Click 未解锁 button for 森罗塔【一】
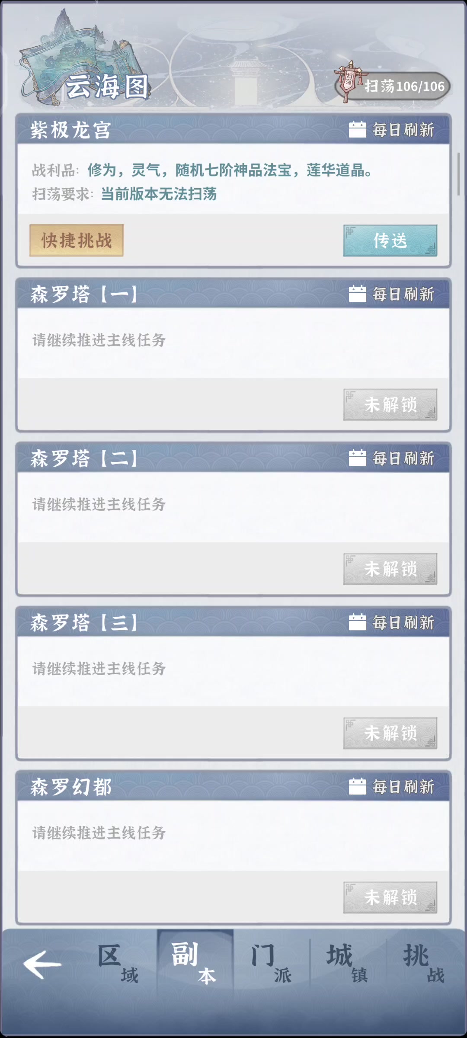Screen dimensions: 467x1038 (390, 405)
